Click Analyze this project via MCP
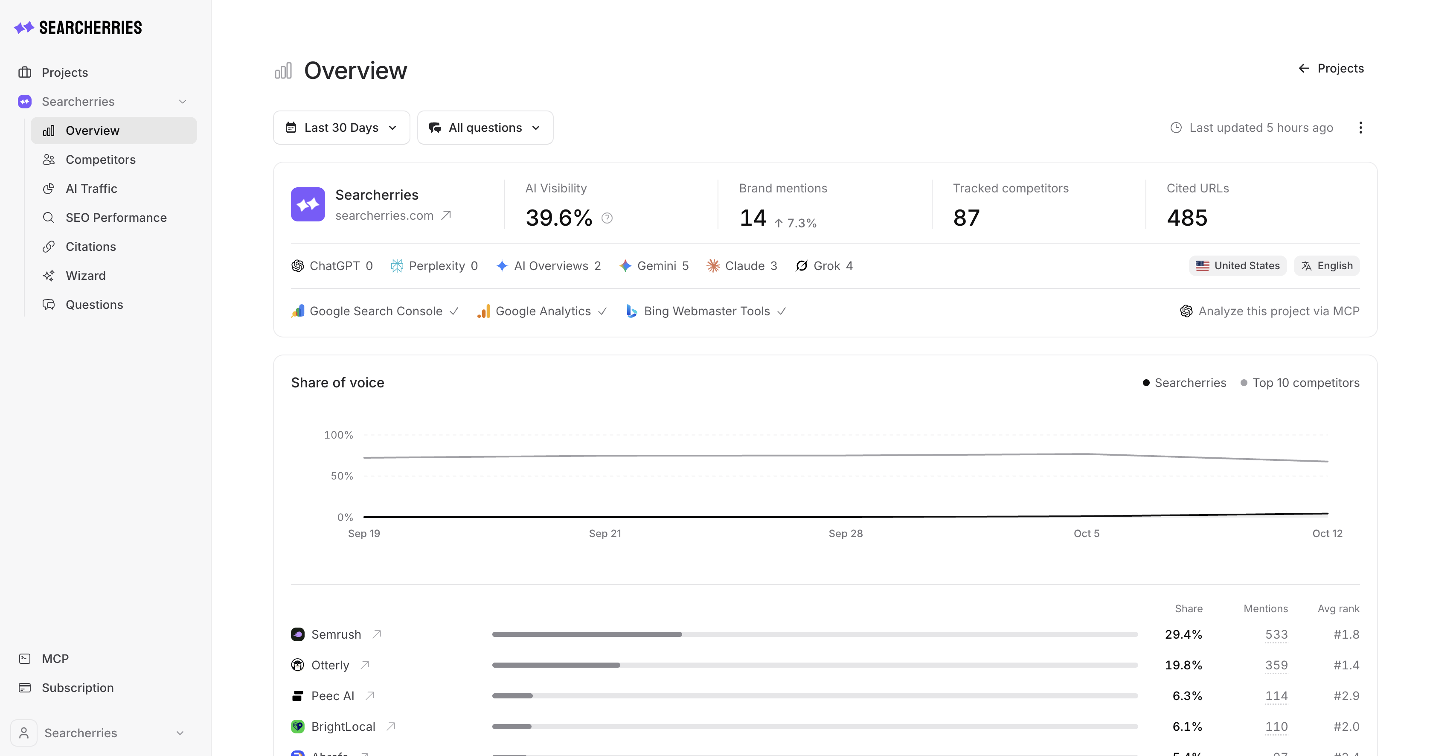 pyautogui.click(x=1270, y=311)
